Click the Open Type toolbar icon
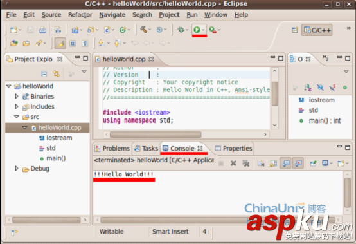 13,43
